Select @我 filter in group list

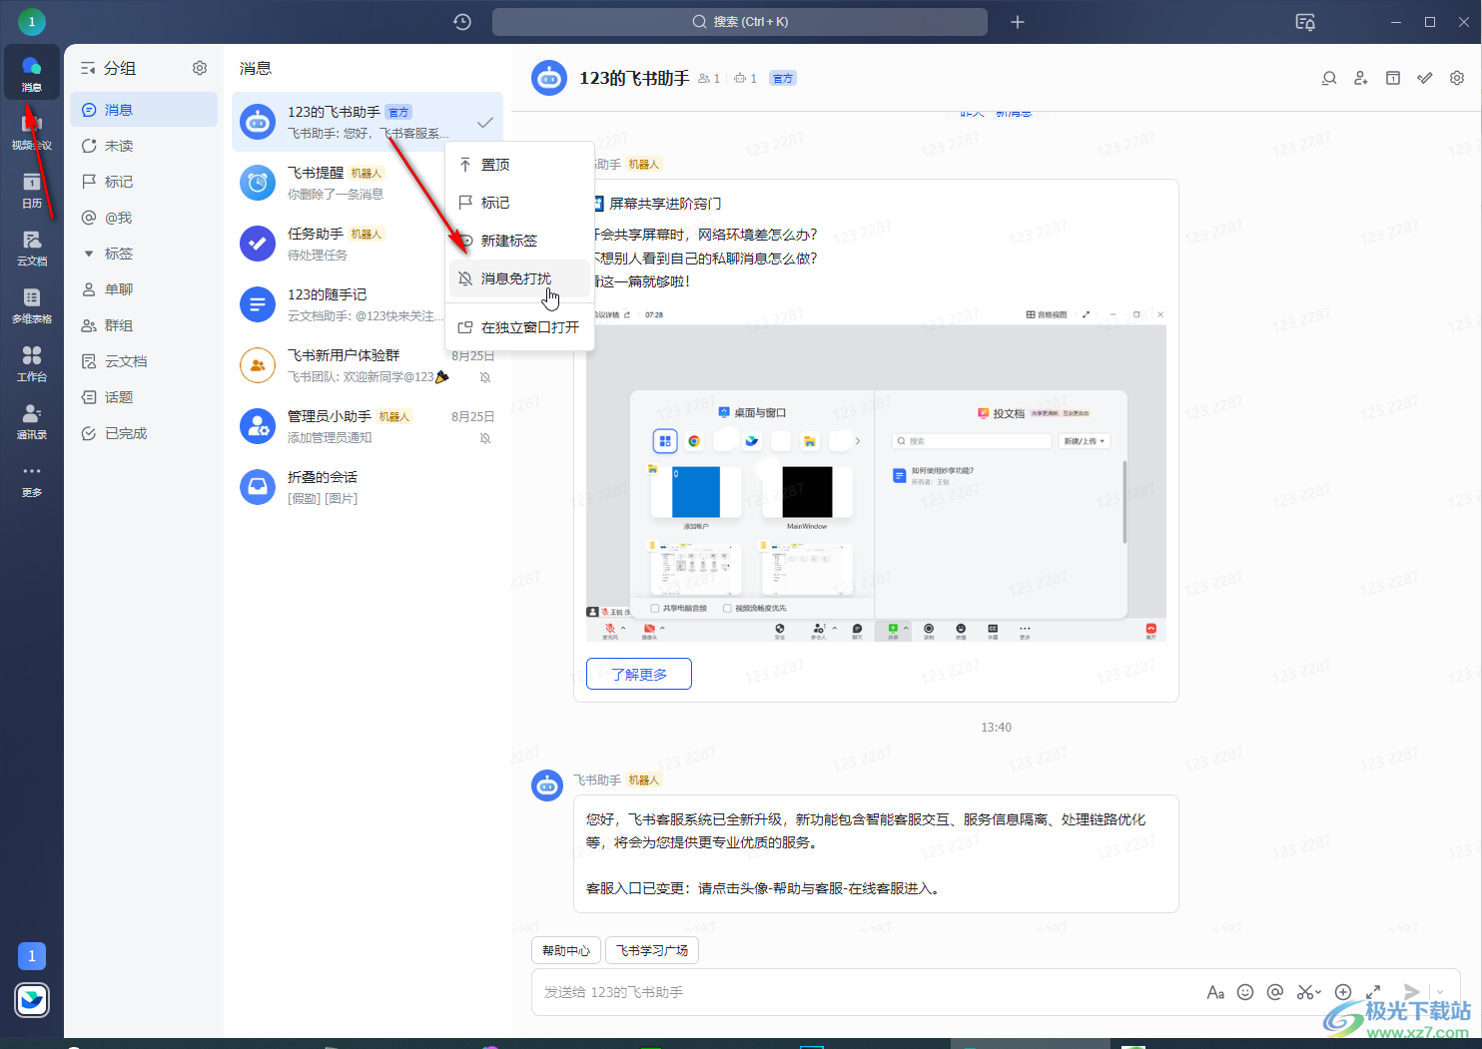(x=144, y=218)
